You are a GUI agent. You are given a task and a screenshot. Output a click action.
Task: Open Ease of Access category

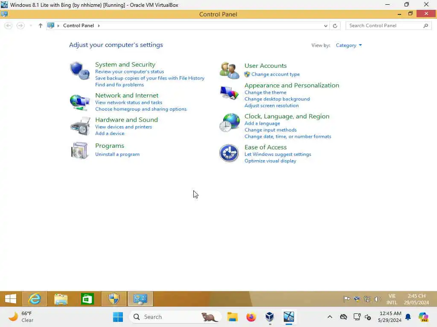(265, 147)
